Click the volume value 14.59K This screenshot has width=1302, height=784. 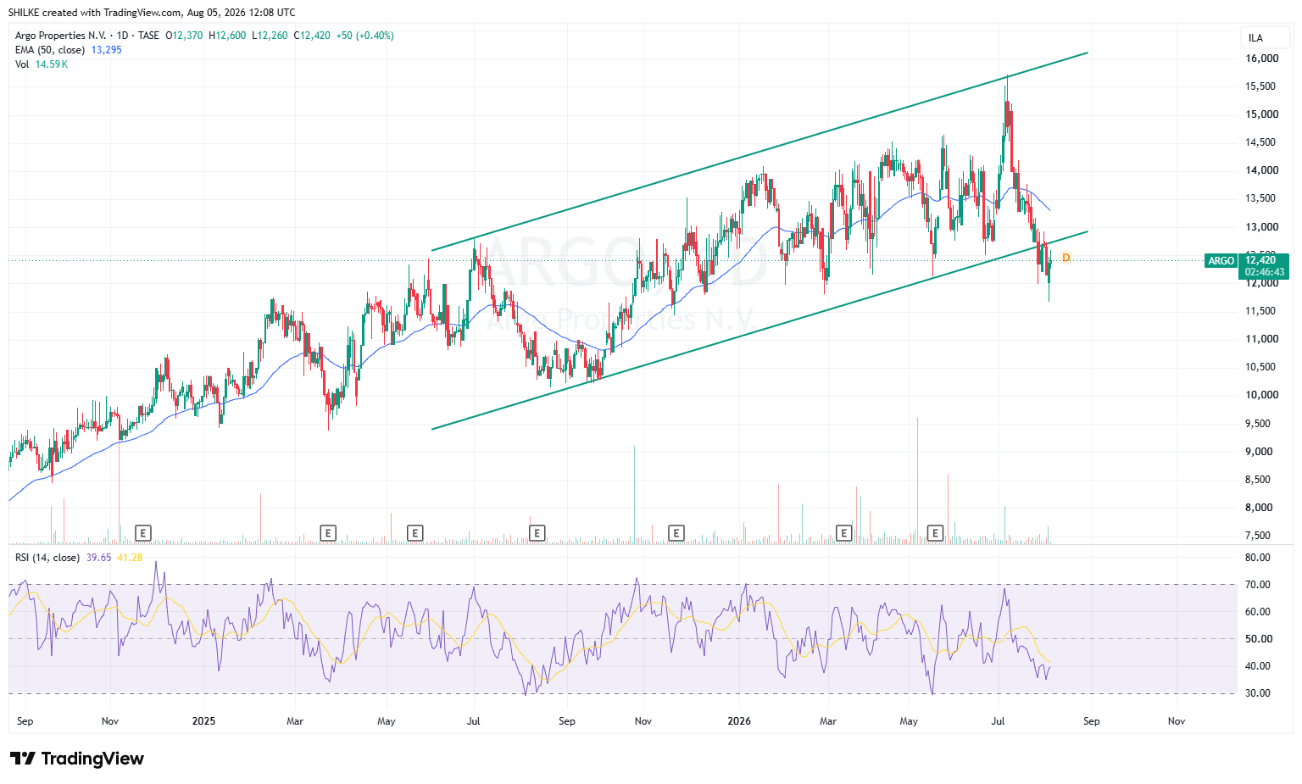pyautogui.click(x=52, y=64)
